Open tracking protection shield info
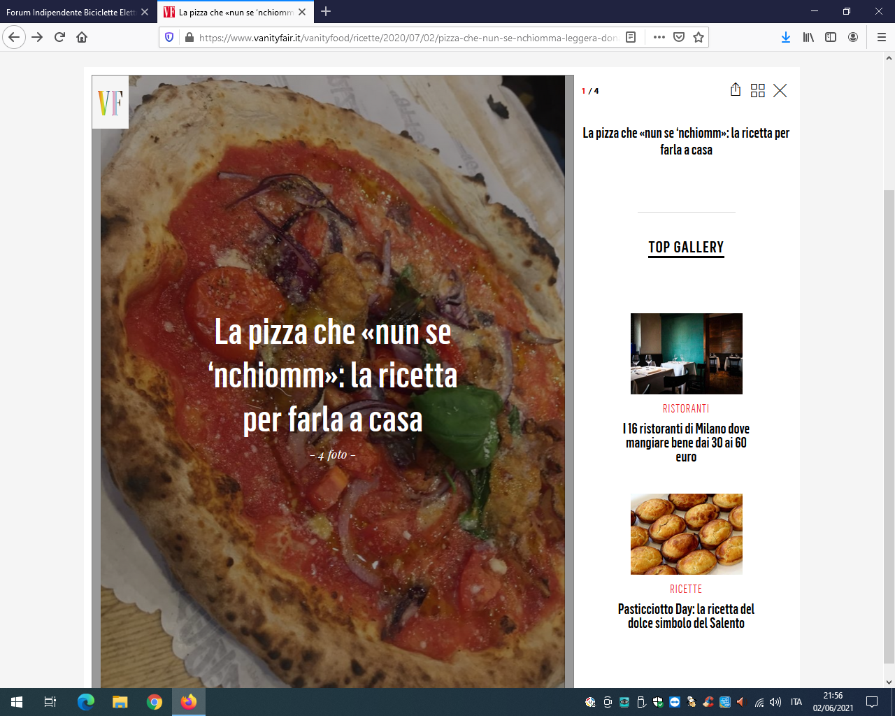Image resolution: width=895 pixels, height=716 pixels. pyautogui.click(x=169, y=38)
